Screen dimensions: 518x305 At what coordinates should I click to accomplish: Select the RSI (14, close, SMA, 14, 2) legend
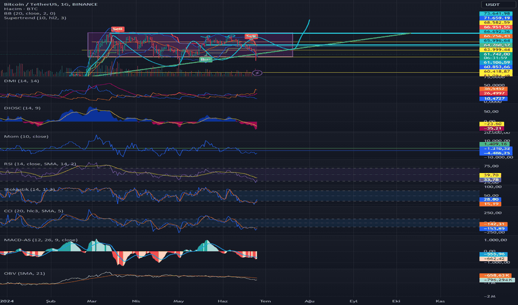click(40, 164)
